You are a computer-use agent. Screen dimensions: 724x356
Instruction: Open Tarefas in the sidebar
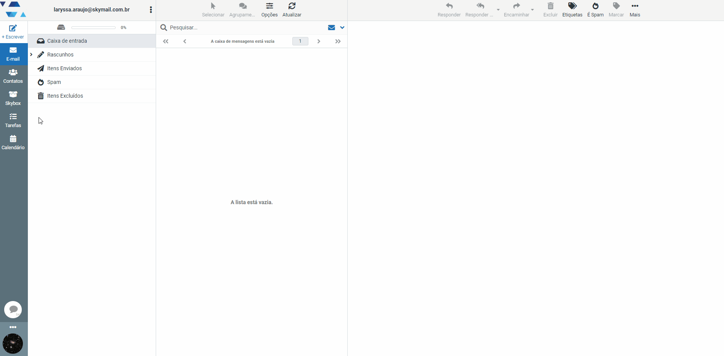pyautogui.click(x=13, y=120)
